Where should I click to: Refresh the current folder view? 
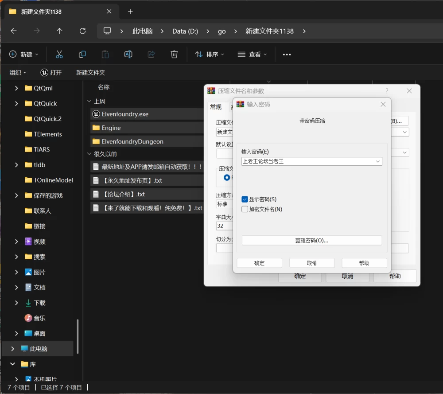pos(82,31)
